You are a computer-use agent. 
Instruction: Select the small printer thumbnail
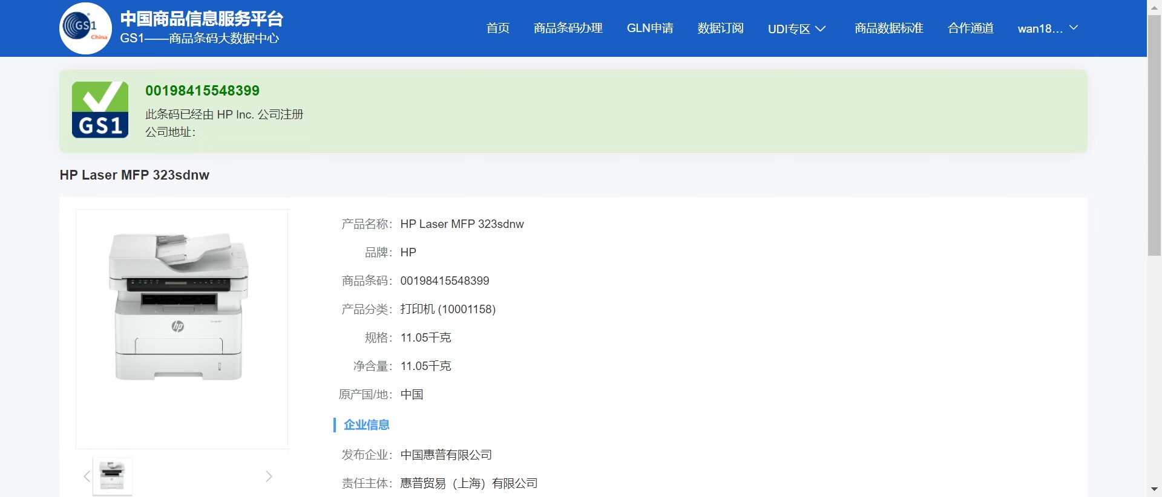click(x=112, y=476)
